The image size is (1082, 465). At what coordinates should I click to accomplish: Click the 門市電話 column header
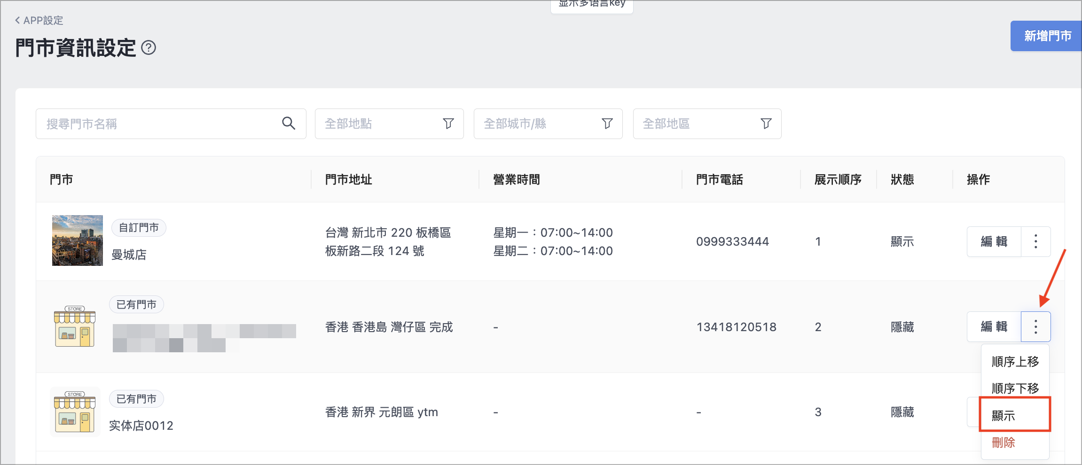click(x=719, y=179)
